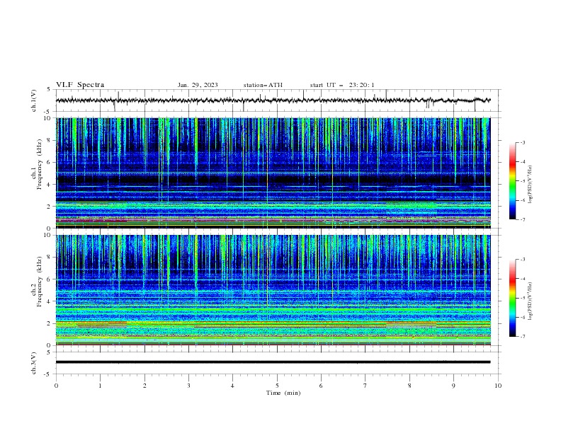Screen dimensions: 561x433
Task: Click inside the ch.2 spectrogram panel
Action: tap(273, 290)
